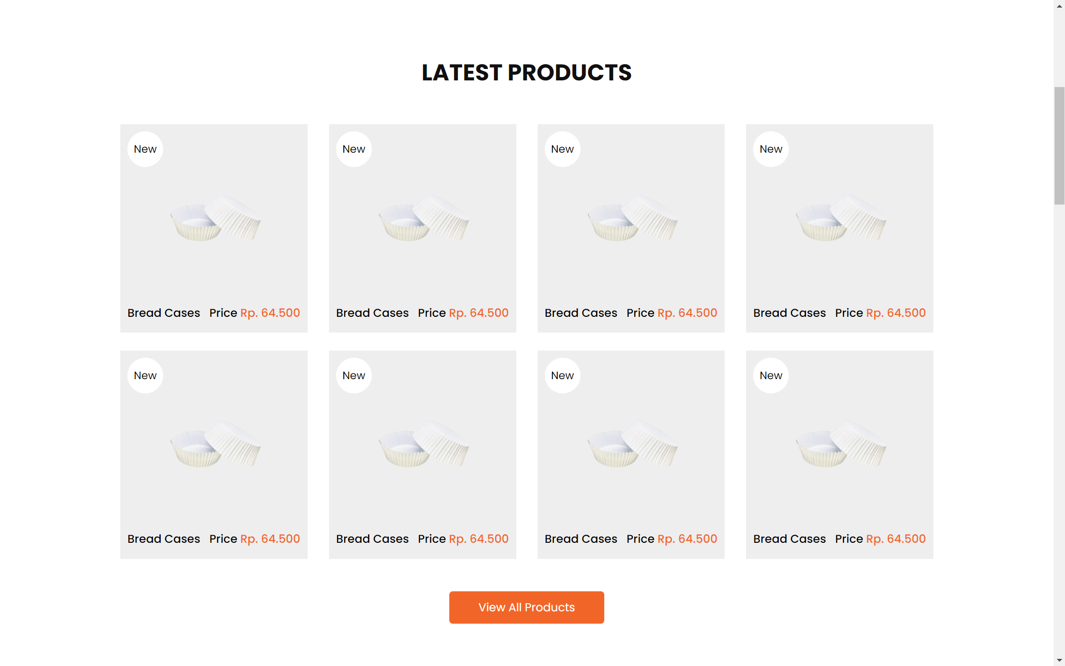Click the New badge on top-left product
Viewport: 1065px width, 666px height.
145,149
